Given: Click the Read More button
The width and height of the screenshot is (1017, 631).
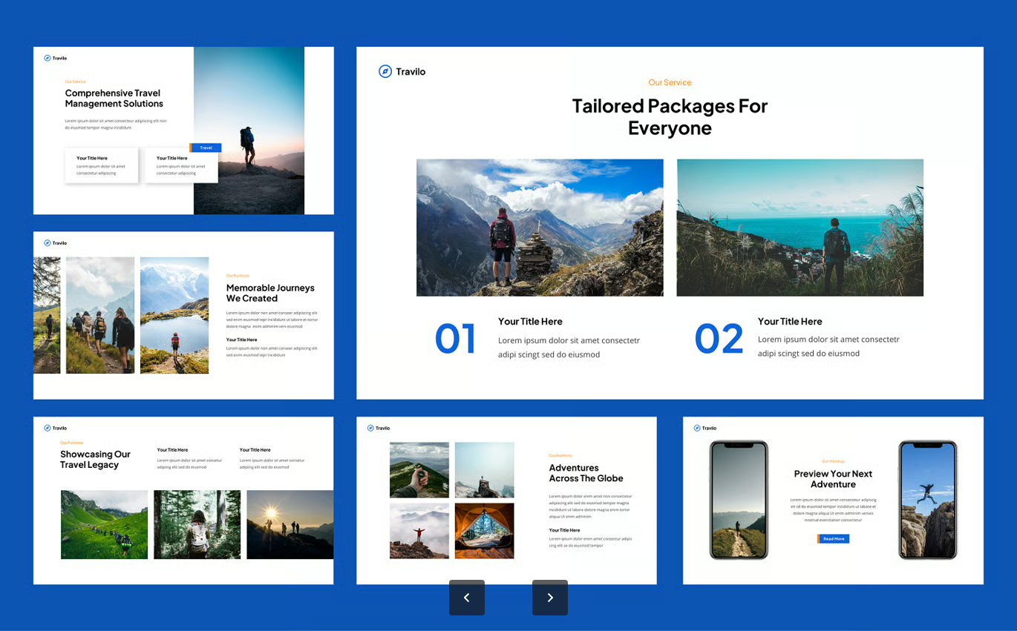Looking at the screenshot, I should coord(833,539).
